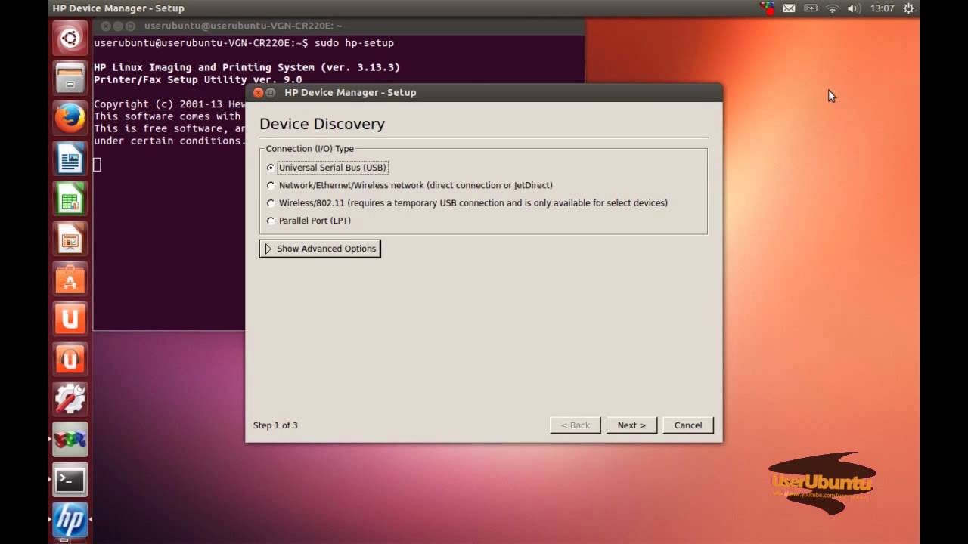Click the dialog's grey title bar button
968x544 pixels.
pyautogui.click(x=271, y=92)
